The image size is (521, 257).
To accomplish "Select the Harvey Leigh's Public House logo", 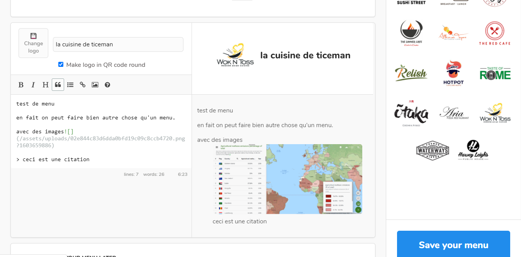I will 473,150.
